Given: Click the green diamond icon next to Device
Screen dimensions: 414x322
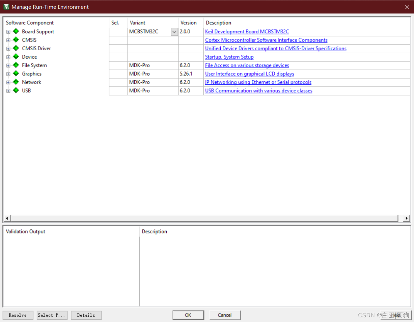Looking at the screenshot, I should (16, 57).
